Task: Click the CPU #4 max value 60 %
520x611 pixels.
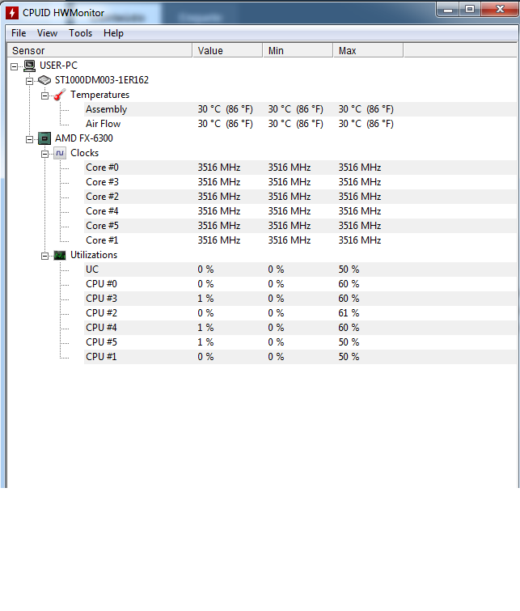Action: (349, 328)
